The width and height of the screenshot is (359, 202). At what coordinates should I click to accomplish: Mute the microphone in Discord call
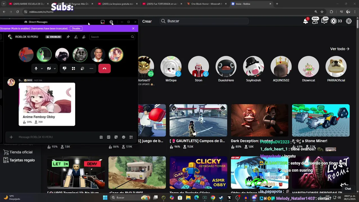[36, 68]
